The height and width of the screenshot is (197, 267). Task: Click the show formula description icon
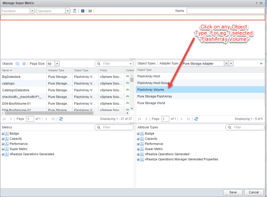[82, 11]
